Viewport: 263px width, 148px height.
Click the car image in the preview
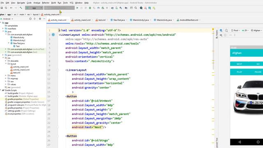(x=248, y=97)
